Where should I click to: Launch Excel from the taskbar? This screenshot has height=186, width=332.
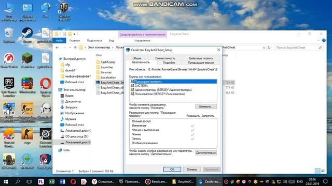51,181
